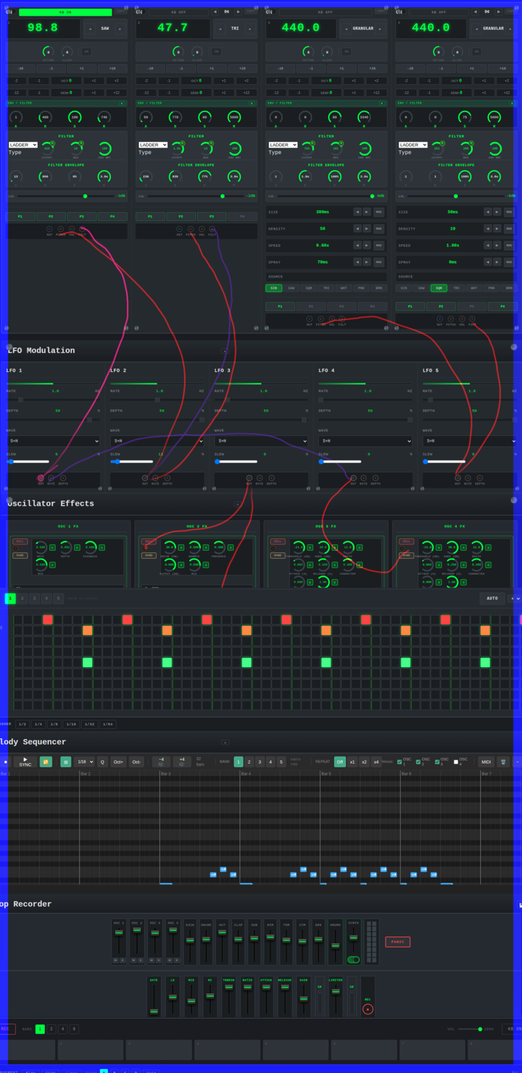Toggle the green KB ON bar
The height and width of the screenshot is (1073, 522).
click(65, 12)
